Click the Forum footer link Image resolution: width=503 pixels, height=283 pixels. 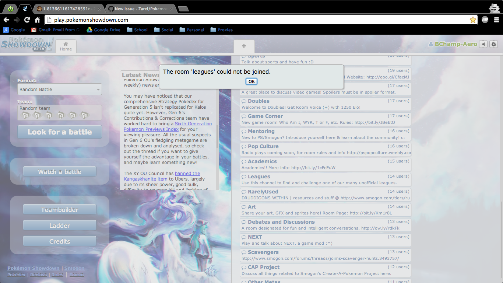[77, 275]
